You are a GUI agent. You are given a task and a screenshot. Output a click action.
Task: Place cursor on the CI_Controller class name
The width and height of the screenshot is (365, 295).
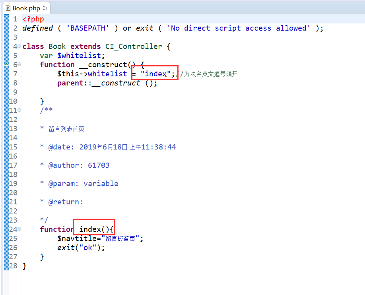coord(134,47)
